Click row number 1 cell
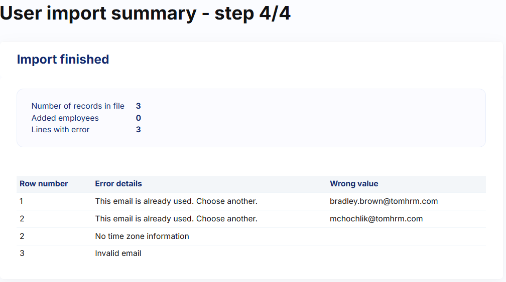Screen dimensions: 506x282 point(21,201)
